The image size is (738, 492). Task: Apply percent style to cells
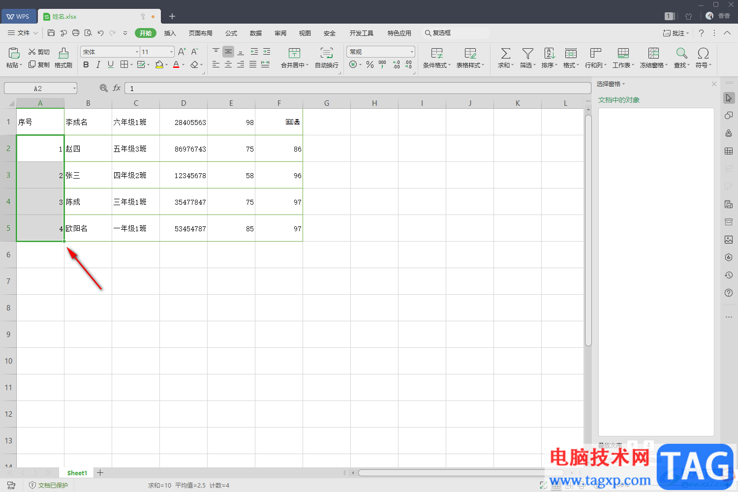click(x=370, y=64)
